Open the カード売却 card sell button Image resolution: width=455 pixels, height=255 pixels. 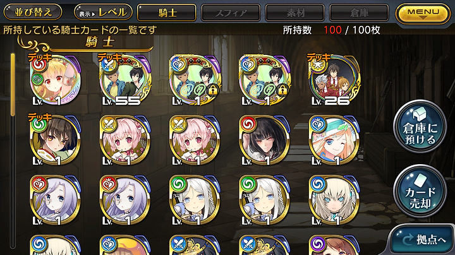coord(420,191)
